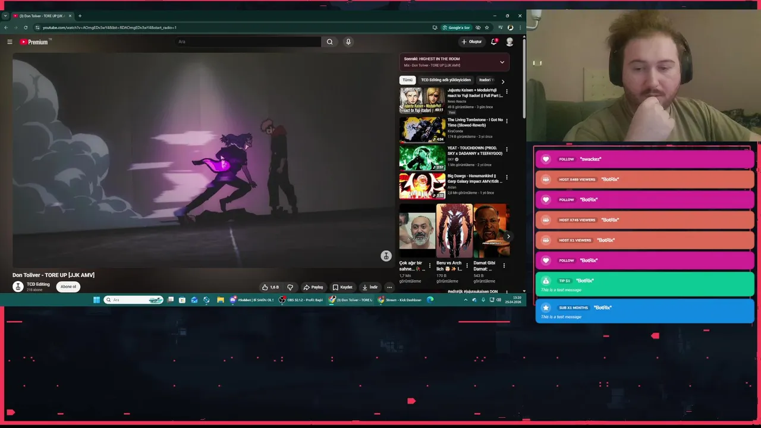
Task: Save video with Kaydet button
Action: [342, 287]
